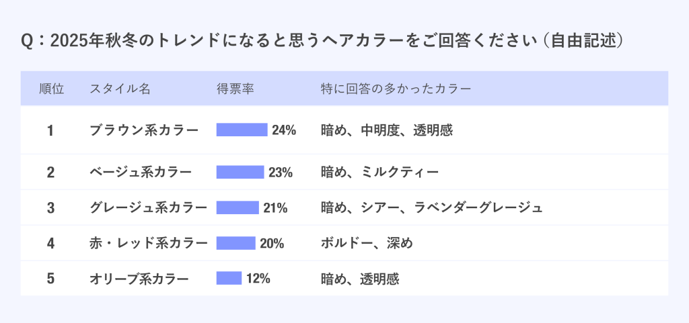Click the 暗め、中明度、透明感 description text
The image size is (689, 323).
(x=387, y=130)
